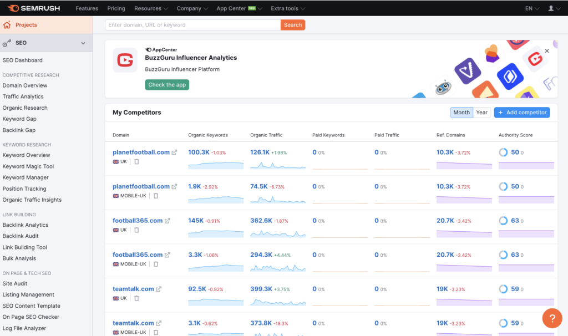Open external link icon for planetfootball.com UK
This screenshot has width=568, height=336.
coord(174,152)
